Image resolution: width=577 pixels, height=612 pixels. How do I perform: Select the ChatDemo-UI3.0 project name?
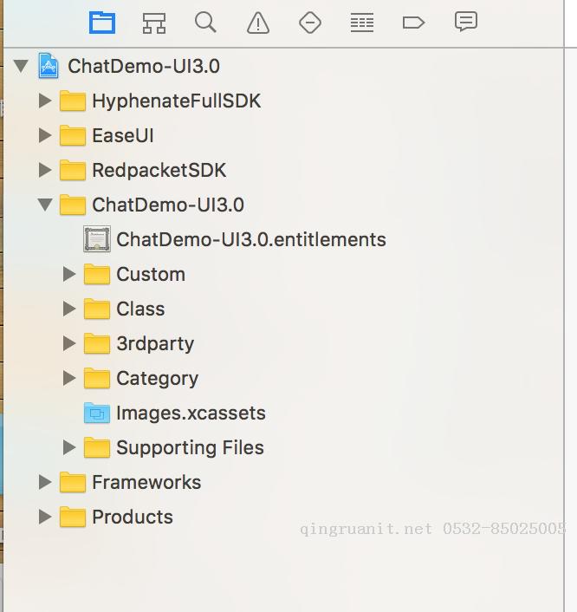(144, 66)
